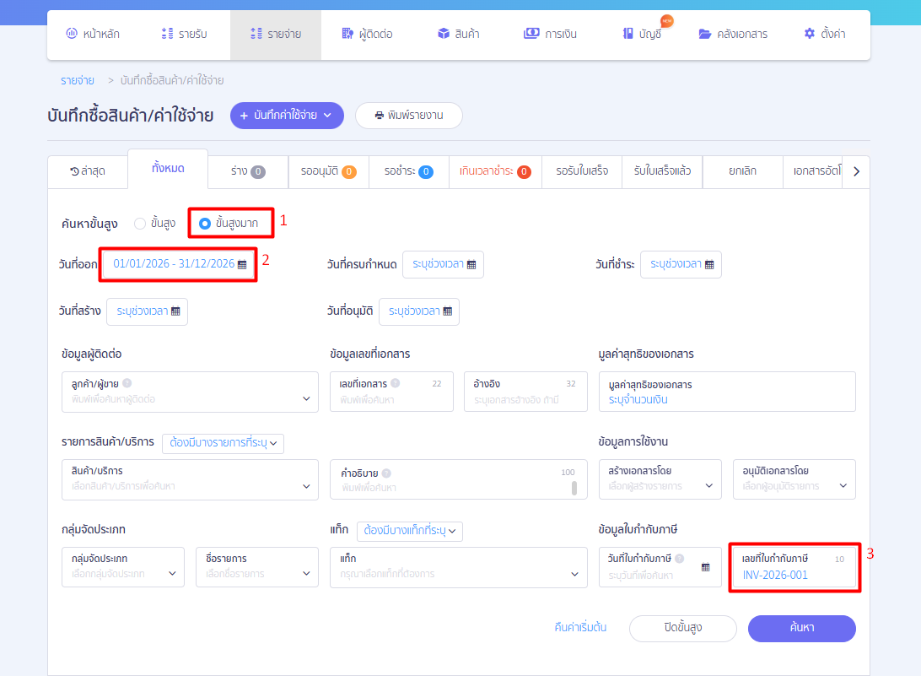Open the ต้องมีบางแท็กที่ระบุ tag filter dropdown
Screen dimensions: 921x676
click(410, 531)
